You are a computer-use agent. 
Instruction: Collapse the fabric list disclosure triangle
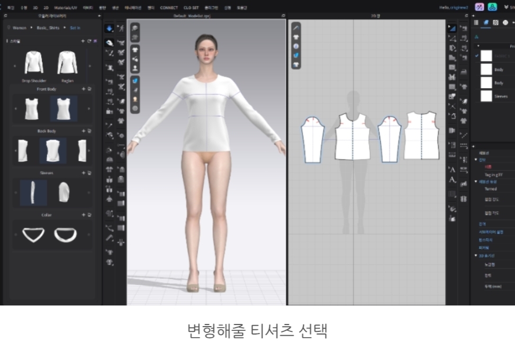coord(478,46)
